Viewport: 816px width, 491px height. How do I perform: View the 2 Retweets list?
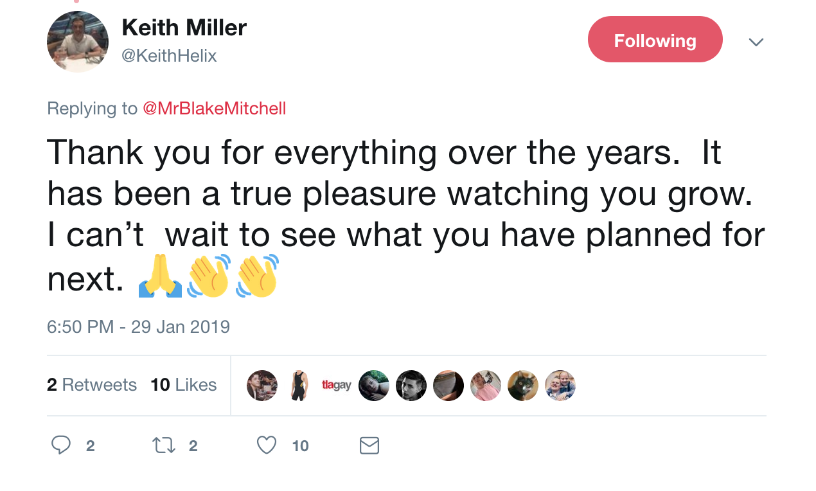(x=92, y=385)
